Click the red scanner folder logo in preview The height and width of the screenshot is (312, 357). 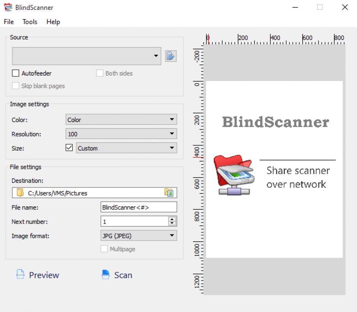[234, 175]
